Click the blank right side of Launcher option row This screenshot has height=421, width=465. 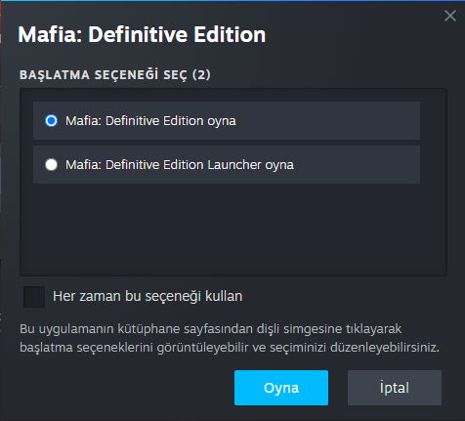click(357, 165)
